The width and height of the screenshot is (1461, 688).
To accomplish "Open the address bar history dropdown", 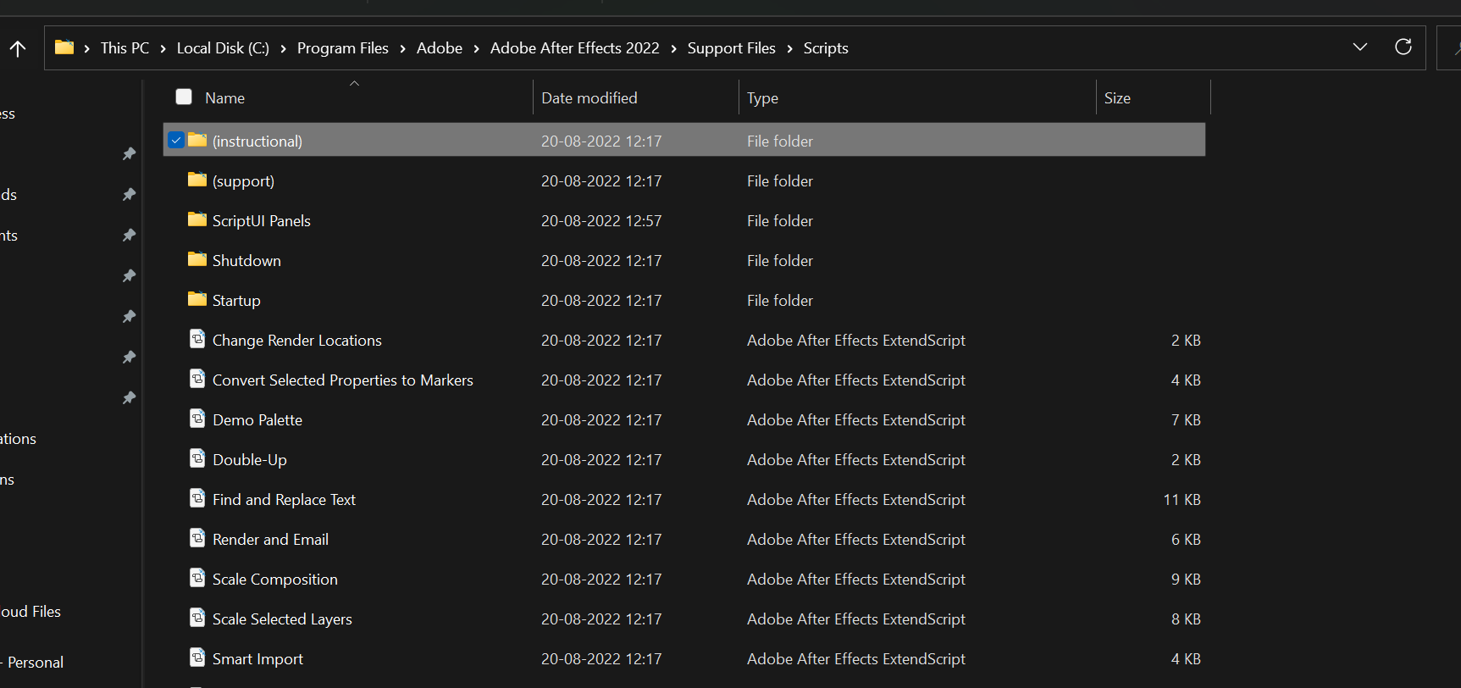I will [1359, 47].
